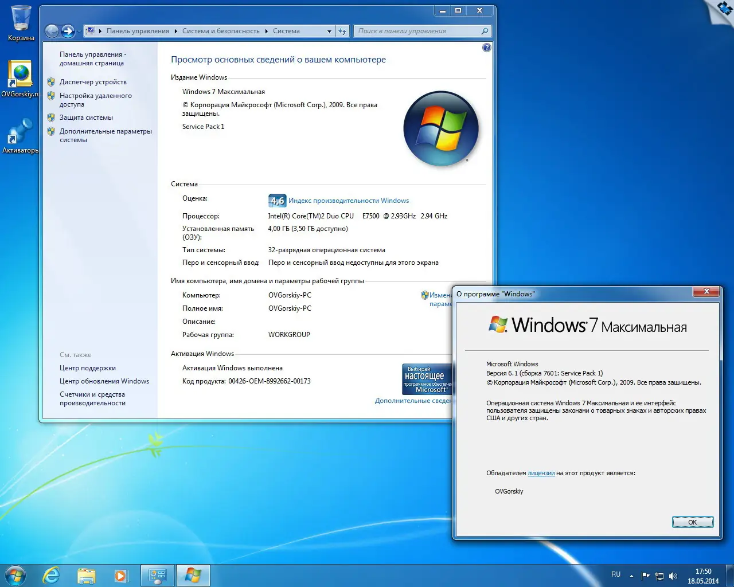Open the volume control in system tray
This screenshot has width=734, height=587.
(x=673, y=576)
